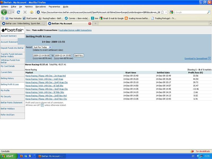Launch Firefox from the quick launch bar
Viewport: 212px width, 159px height.
pyautogui.click(x=21, y=156)
